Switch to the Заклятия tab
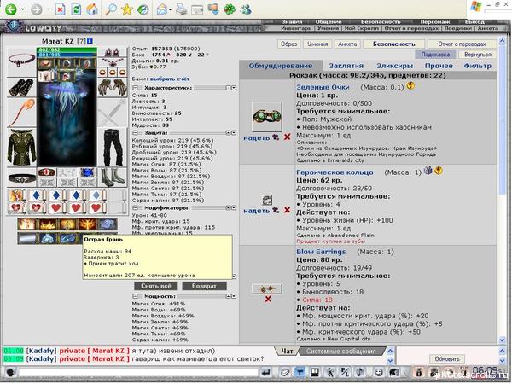The height and width of the screenshot is (384, 512). pos(346,66)
